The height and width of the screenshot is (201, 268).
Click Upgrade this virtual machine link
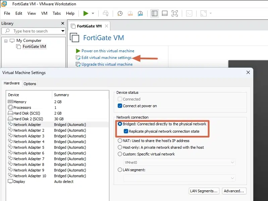click(x=107, y=64)
